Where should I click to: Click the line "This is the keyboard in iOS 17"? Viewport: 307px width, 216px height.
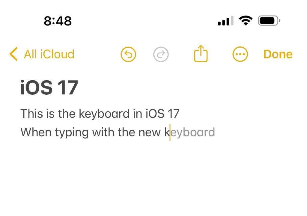tap(100, 114)
